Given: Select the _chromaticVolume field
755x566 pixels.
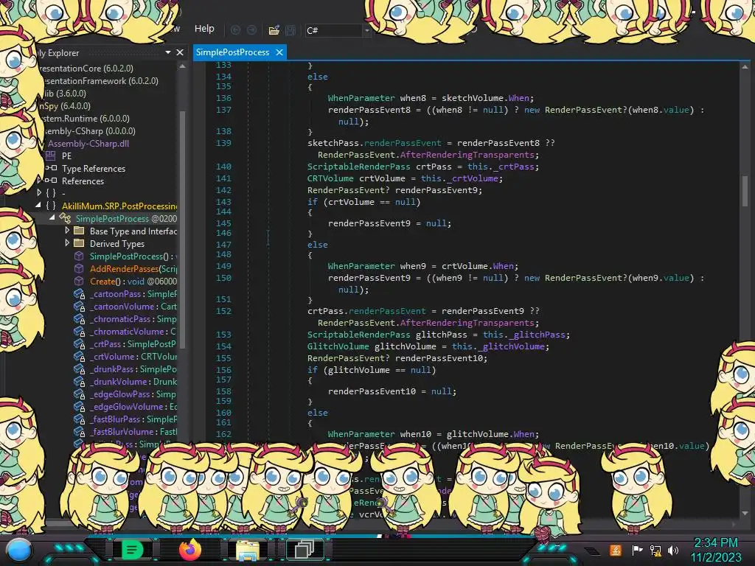Looking at the screenshot, I should pos(133,331).
